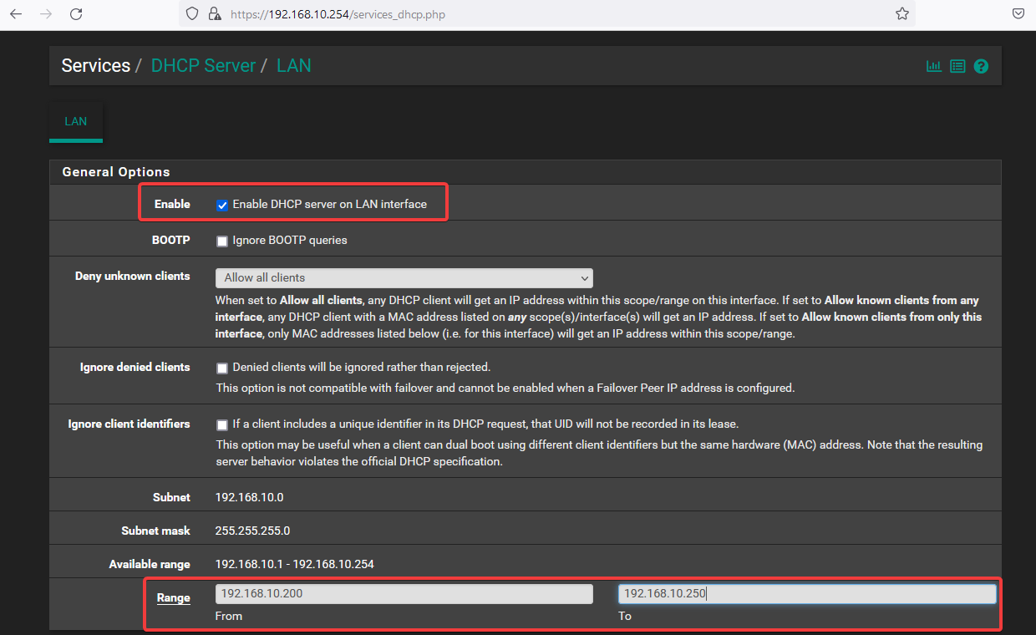This screenshot has height=635, width=1036.
Task: Click the help question mark icon
Action: [981, 66]
